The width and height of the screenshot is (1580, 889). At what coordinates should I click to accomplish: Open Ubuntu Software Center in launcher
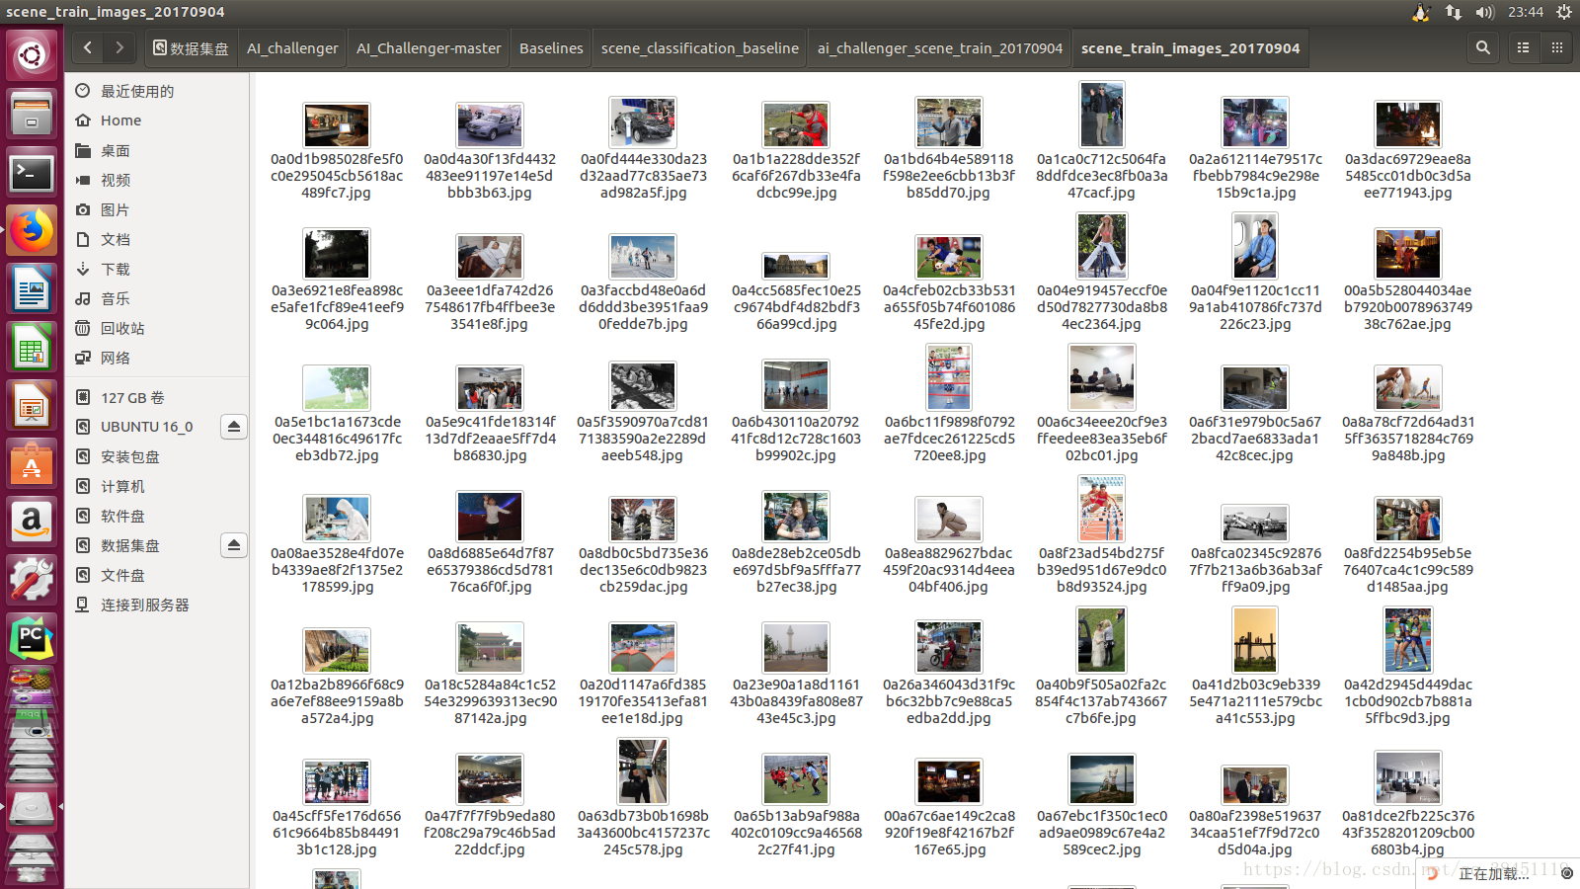[32, 463]
